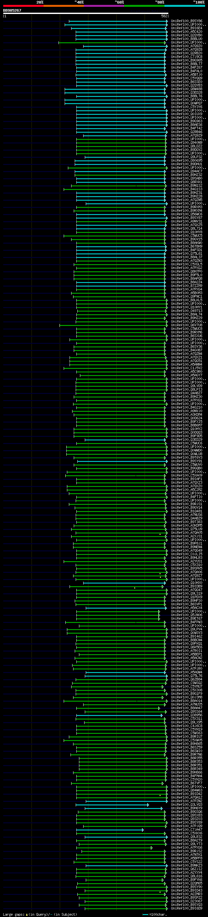The width and height of the screenshot is (208, 917).
Task: Select the UniRef100_B4FZ67 label
Action: tap(187, 68)
